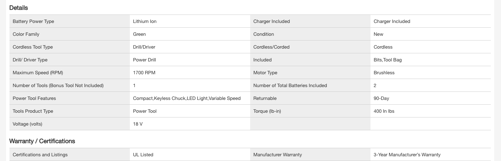Click the Bits,Tool Bag included value
This screenshot has height=161, width=501.
click(x=387, y=60)
